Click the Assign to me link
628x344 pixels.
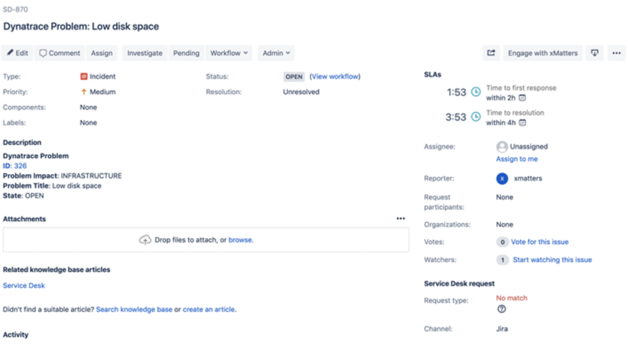tap(517, 159)
